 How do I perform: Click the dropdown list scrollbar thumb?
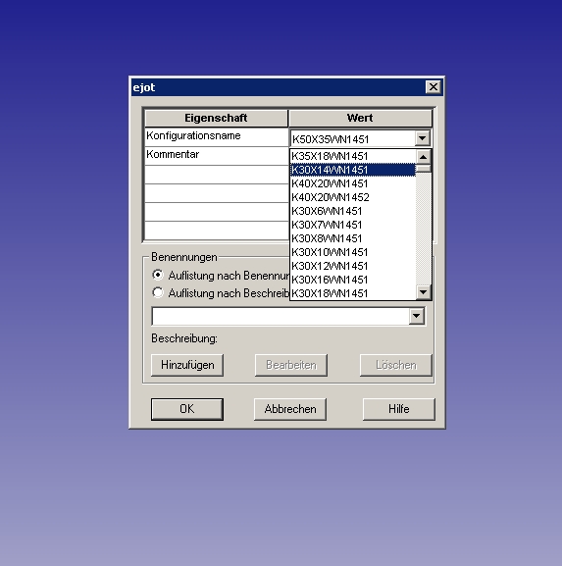pyautogui.click(x=424, y=168)
